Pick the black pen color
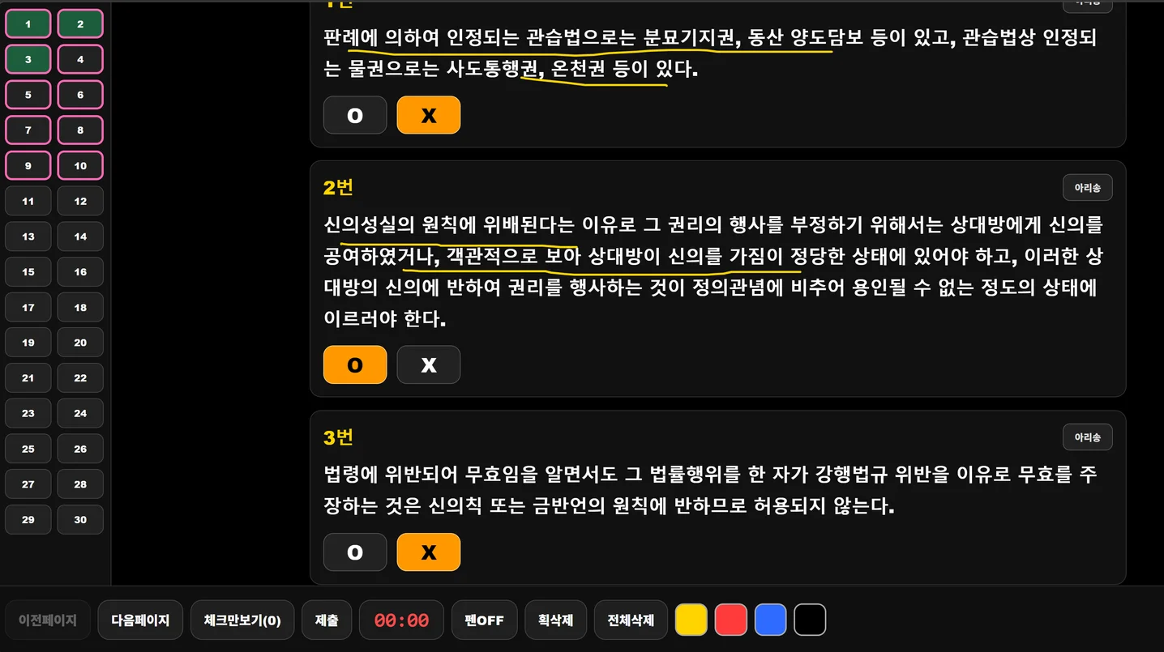 [x=810, y=620]
